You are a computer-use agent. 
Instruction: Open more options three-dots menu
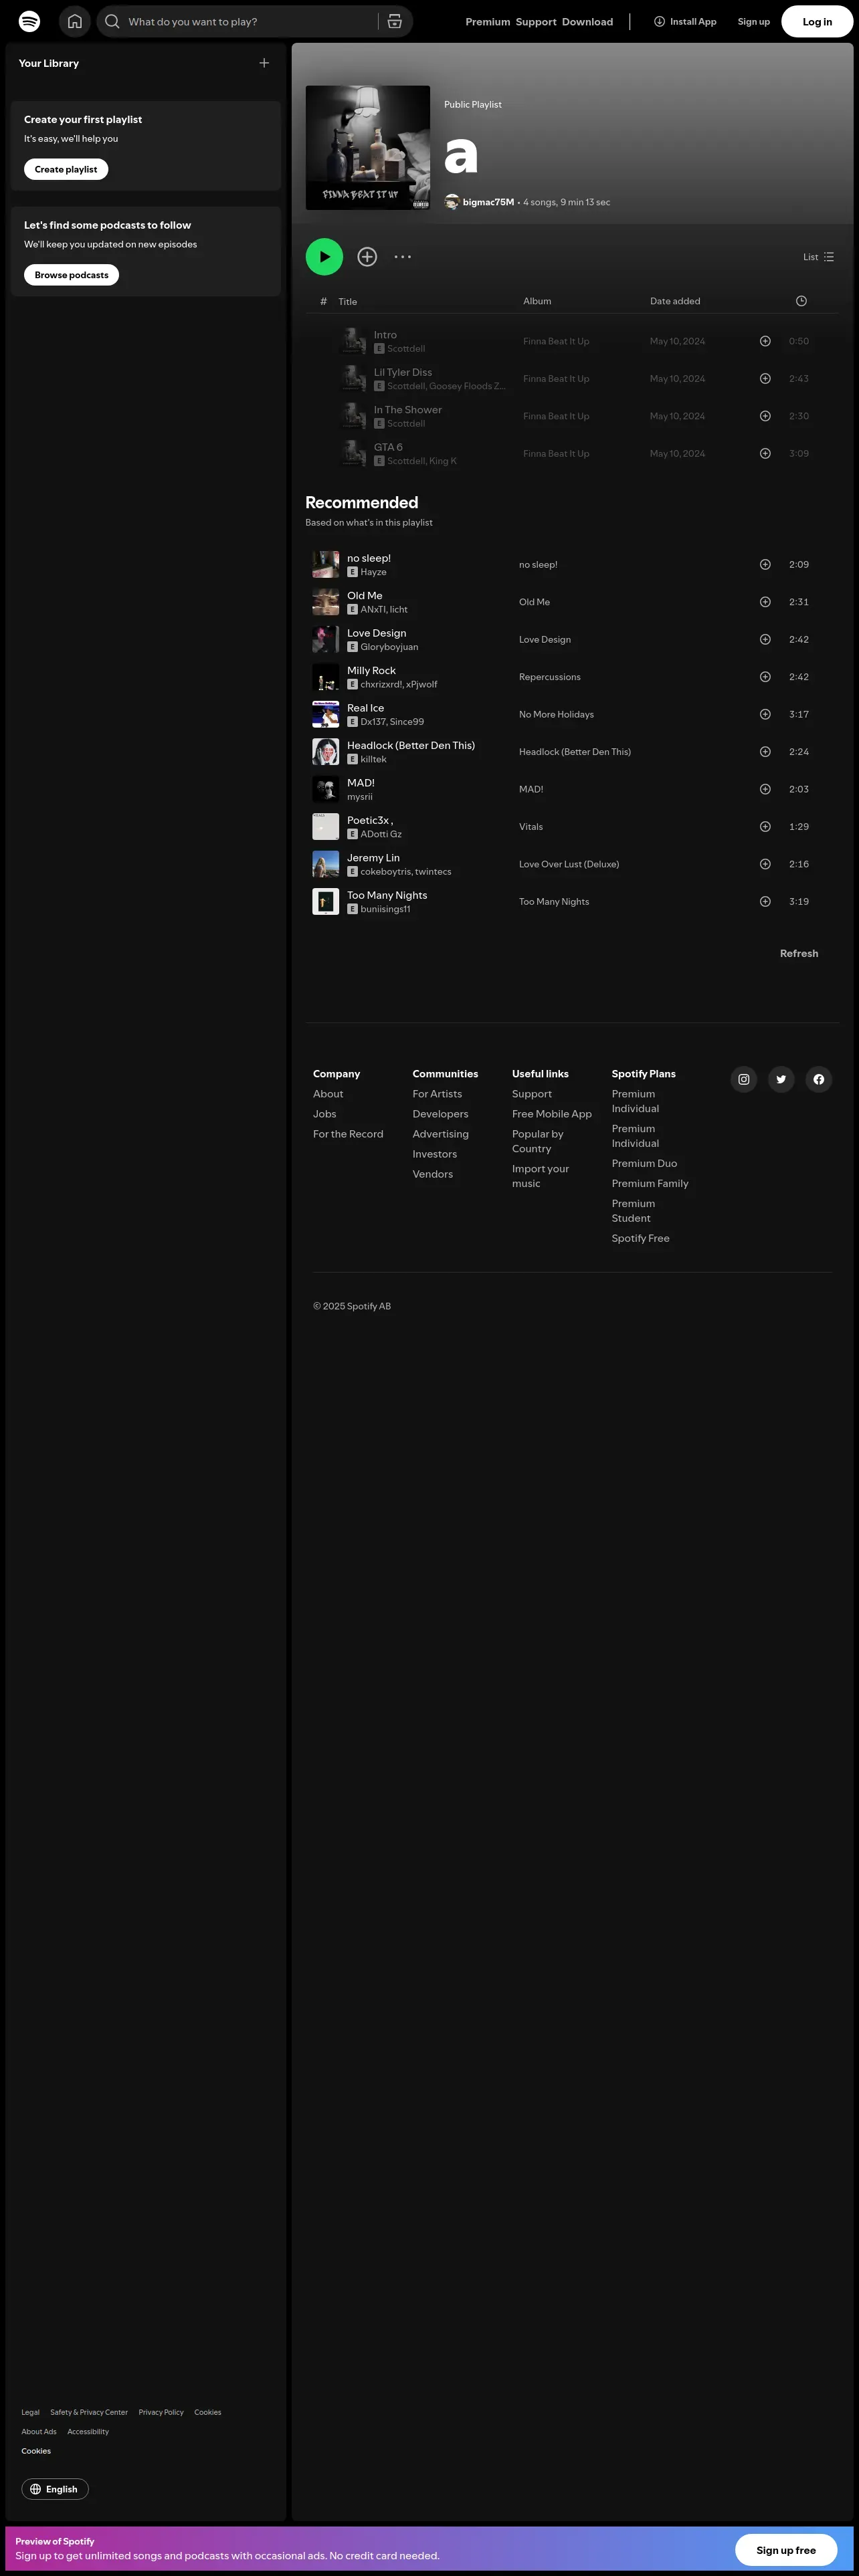(402, 257)
